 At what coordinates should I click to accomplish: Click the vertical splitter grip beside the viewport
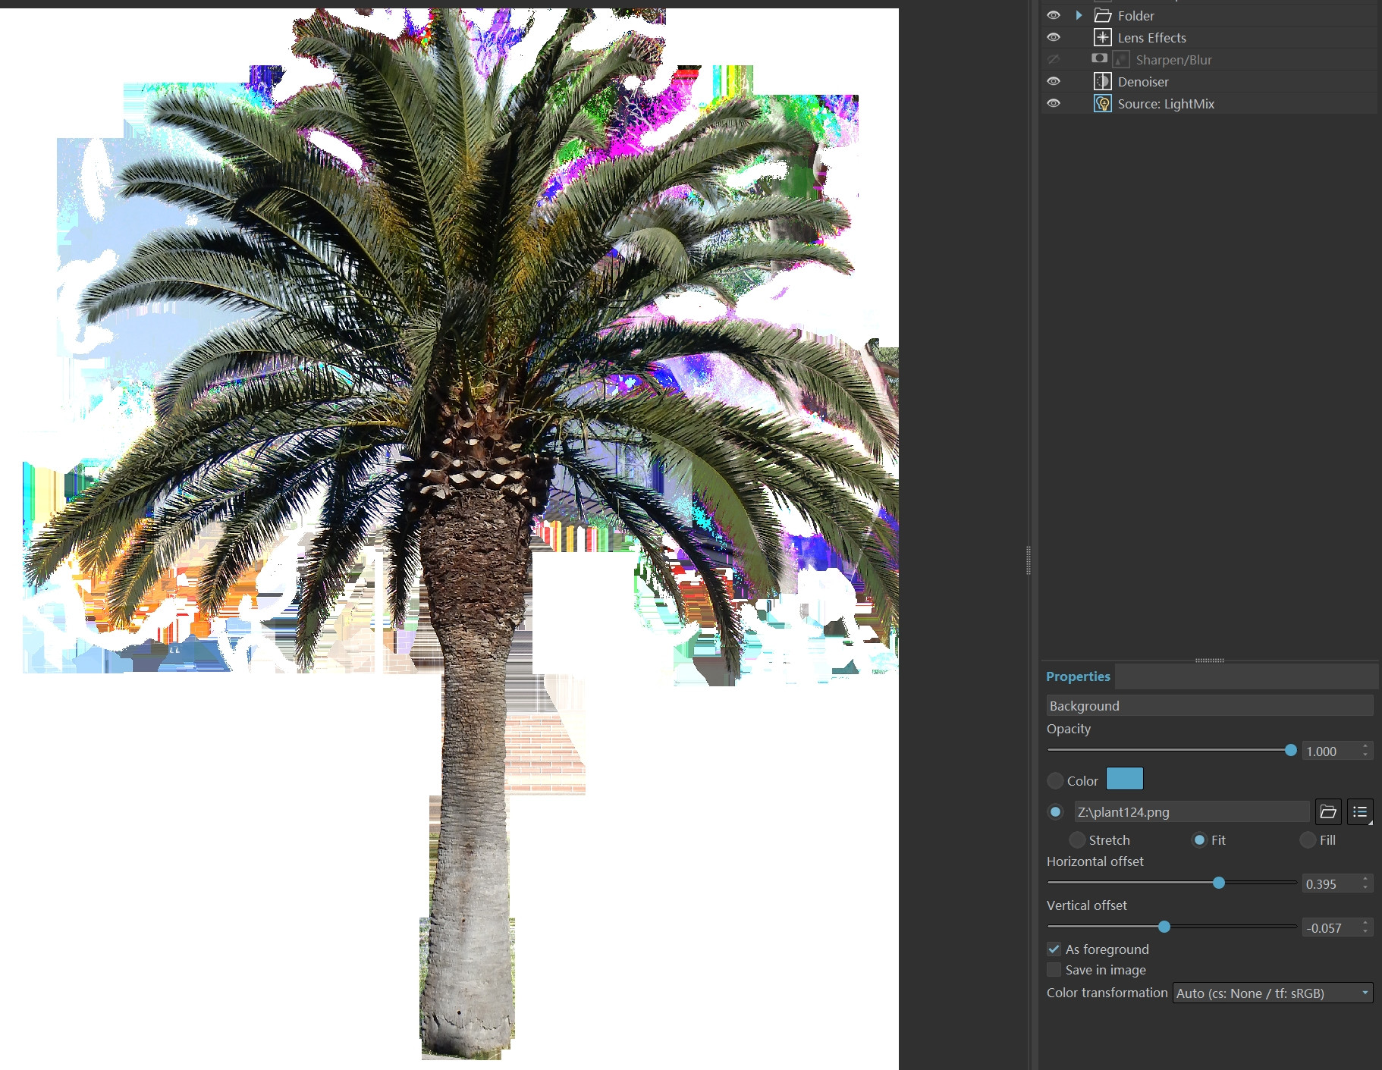click(x=1029, y=560)
